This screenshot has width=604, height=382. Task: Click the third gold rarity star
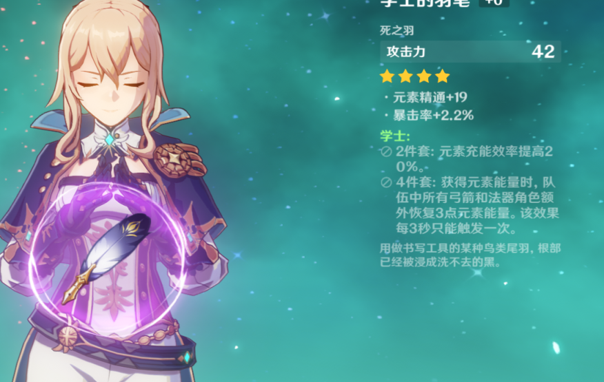(x=424, y=76)
